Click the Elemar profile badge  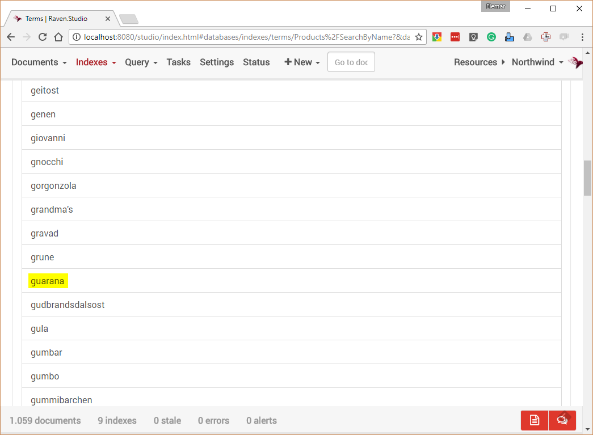(495, 6)
